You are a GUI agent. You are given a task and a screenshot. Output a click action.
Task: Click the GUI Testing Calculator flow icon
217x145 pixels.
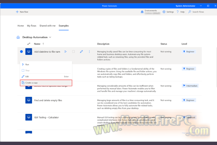pos(29,117)
